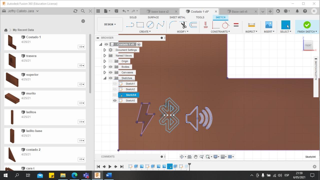
Task: Select the Pan hand tool
Action: (x=195, y=157)
